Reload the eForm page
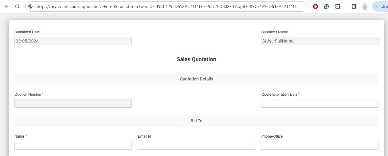This screenshot has height=156, width=388. pyautogui.click(x=17, y=6)
